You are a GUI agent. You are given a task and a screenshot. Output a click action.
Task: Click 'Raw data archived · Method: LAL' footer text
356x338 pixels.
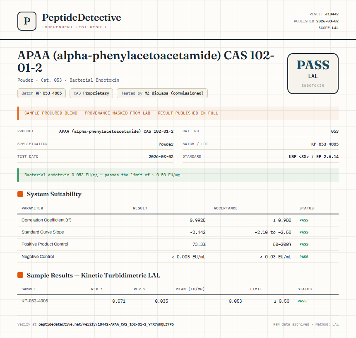(x=306, y=324)
